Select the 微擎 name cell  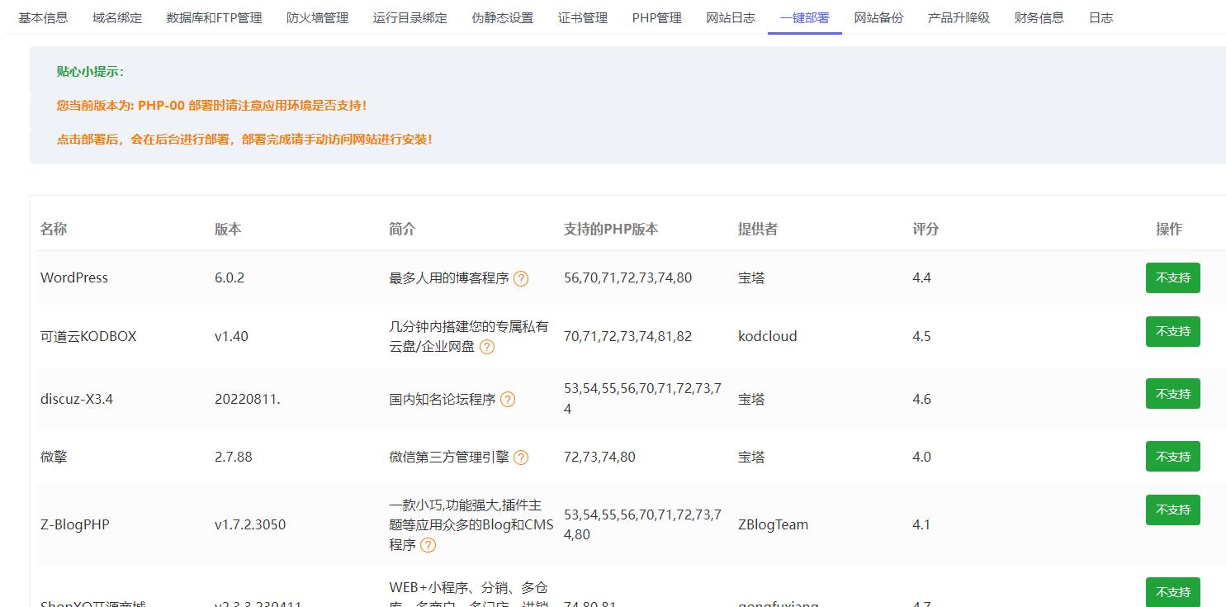(54, 457)
